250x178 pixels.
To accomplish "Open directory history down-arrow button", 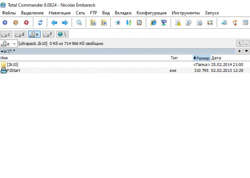I will tap(247, 51).
